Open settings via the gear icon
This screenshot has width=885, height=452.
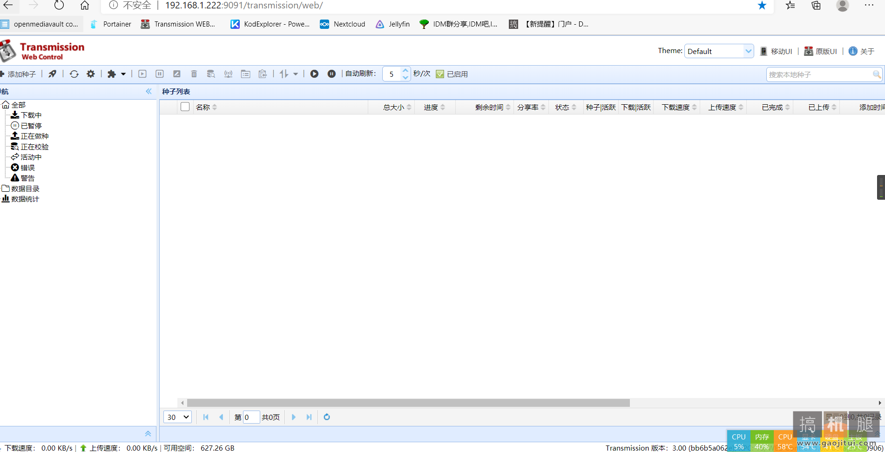(x=91, y=74)
